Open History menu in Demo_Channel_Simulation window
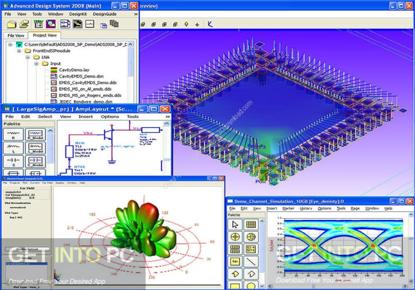Viewport: 415px width, 290px height. click(x=306, y=209)
